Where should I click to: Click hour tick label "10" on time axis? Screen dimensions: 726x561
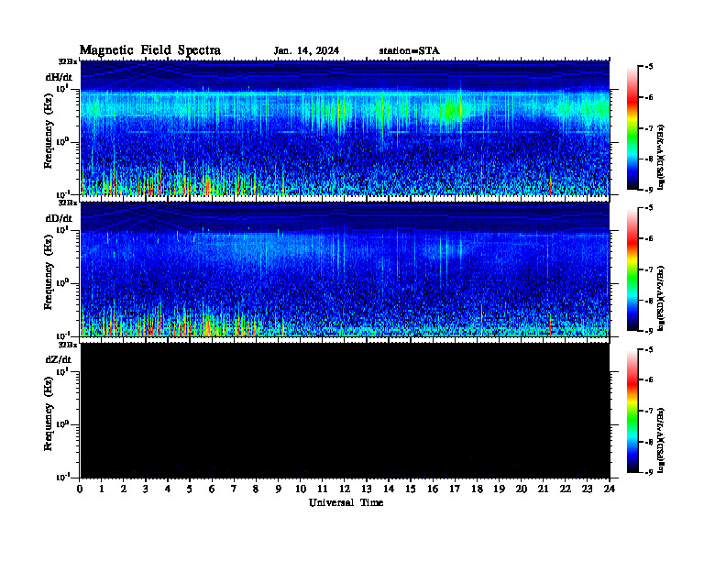pyautogui.click(x=301, y=489)
